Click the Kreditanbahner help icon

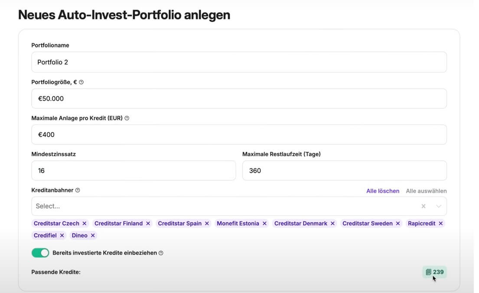[78, 190]
